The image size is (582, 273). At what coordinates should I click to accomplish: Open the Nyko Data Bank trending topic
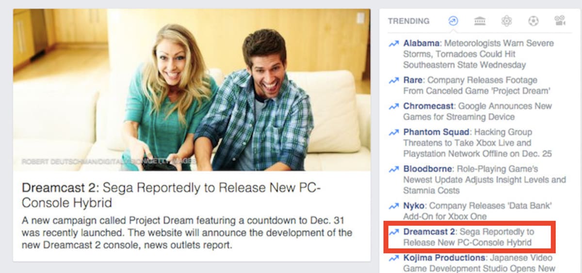click(477, 211)
